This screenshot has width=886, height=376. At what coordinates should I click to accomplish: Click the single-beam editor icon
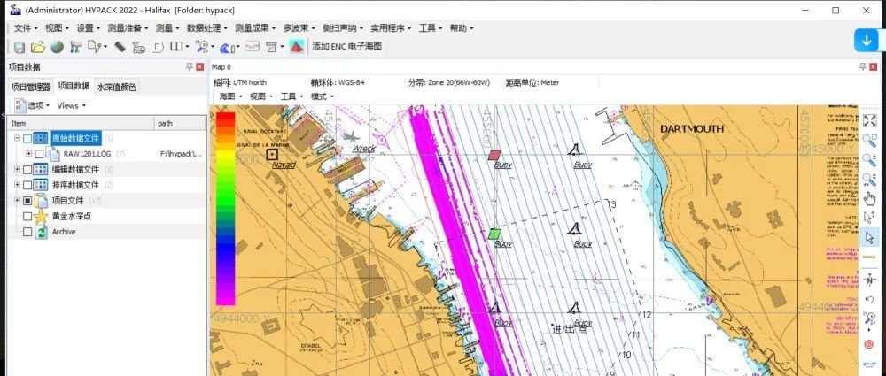click(159, 48)
